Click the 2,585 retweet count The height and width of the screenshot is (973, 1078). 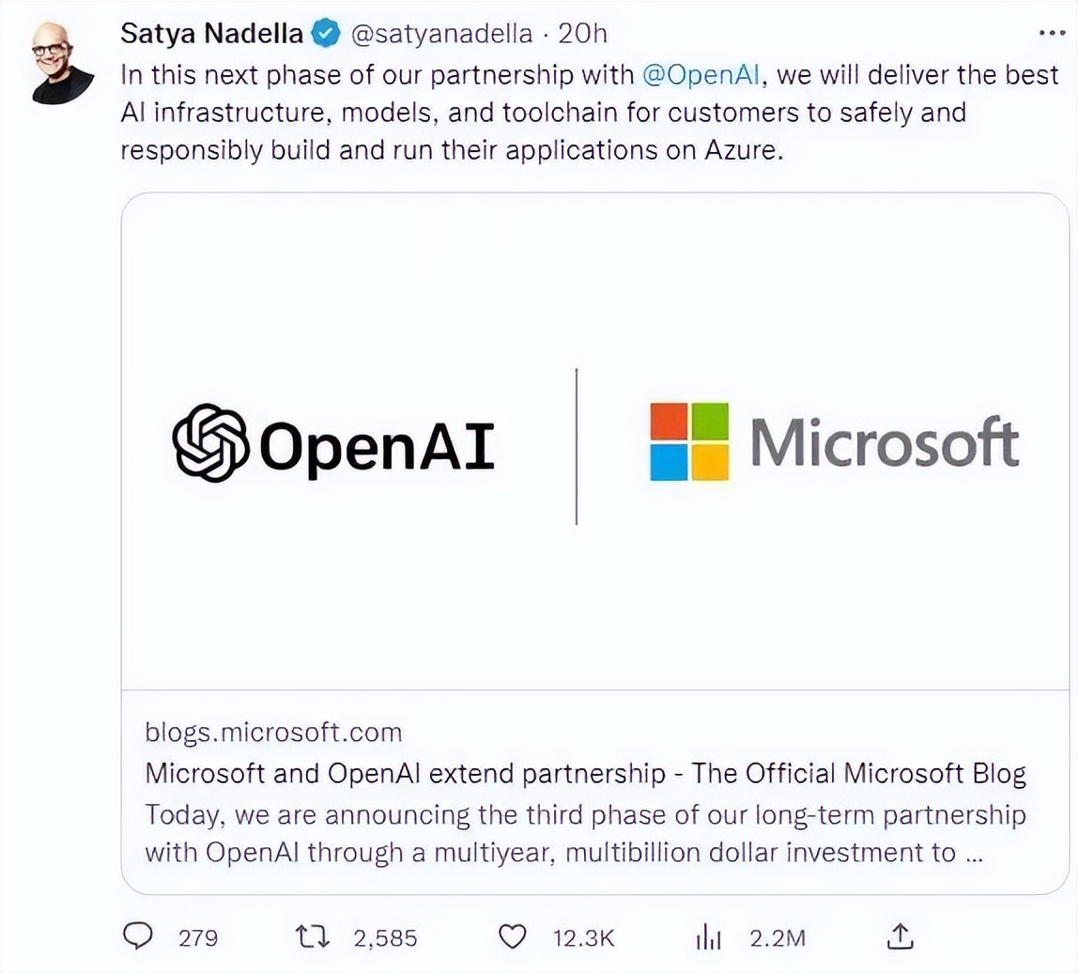(385, 936)
